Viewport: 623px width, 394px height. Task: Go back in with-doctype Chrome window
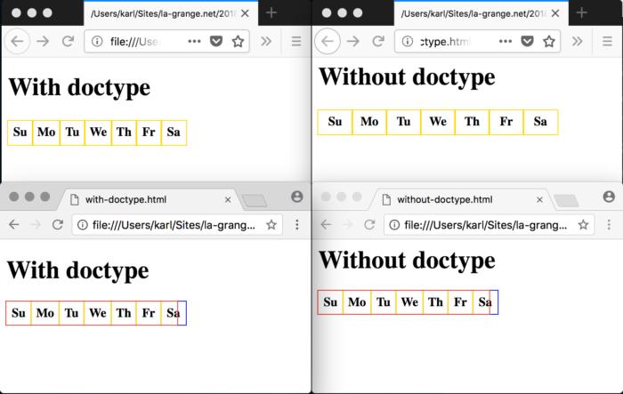(x=14, y=225)
